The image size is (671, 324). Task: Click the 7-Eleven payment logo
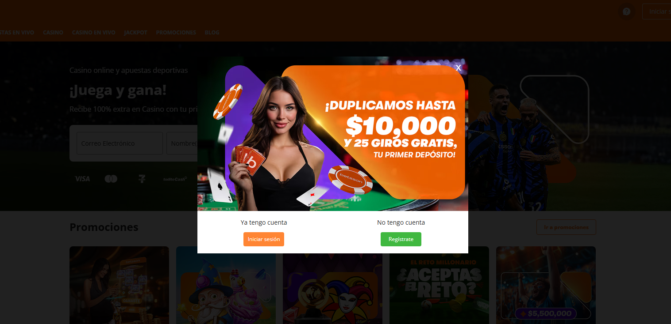point(142,179)
